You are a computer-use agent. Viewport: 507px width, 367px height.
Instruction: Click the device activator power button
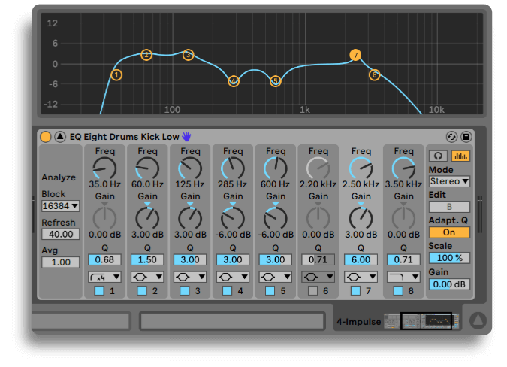46,137
